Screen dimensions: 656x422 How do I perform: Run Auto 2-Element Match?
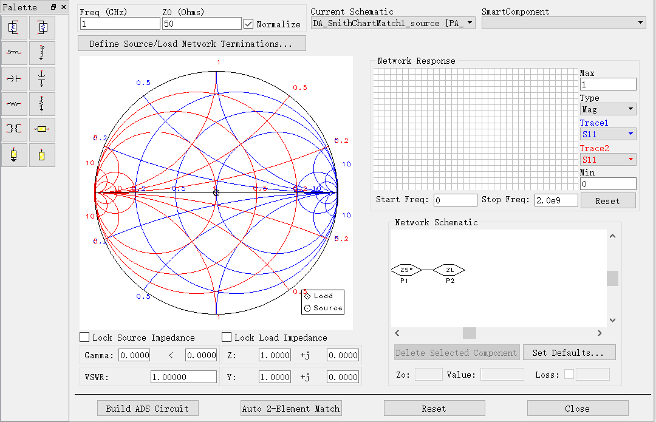click(291, 408)
